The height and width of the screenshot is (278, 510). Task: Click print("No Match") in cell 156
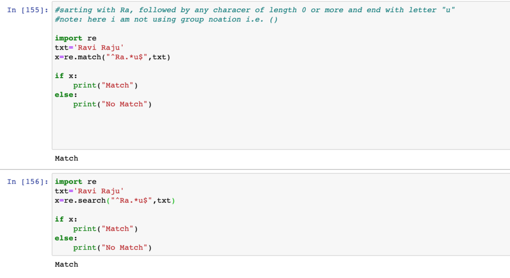112,248
